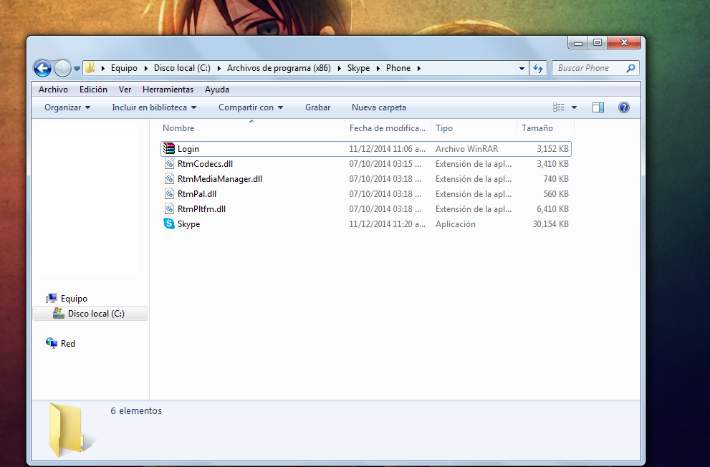The image size is (710, 467).
Task: Select the RtmPal.dll file name
Action: click(197, 193)
